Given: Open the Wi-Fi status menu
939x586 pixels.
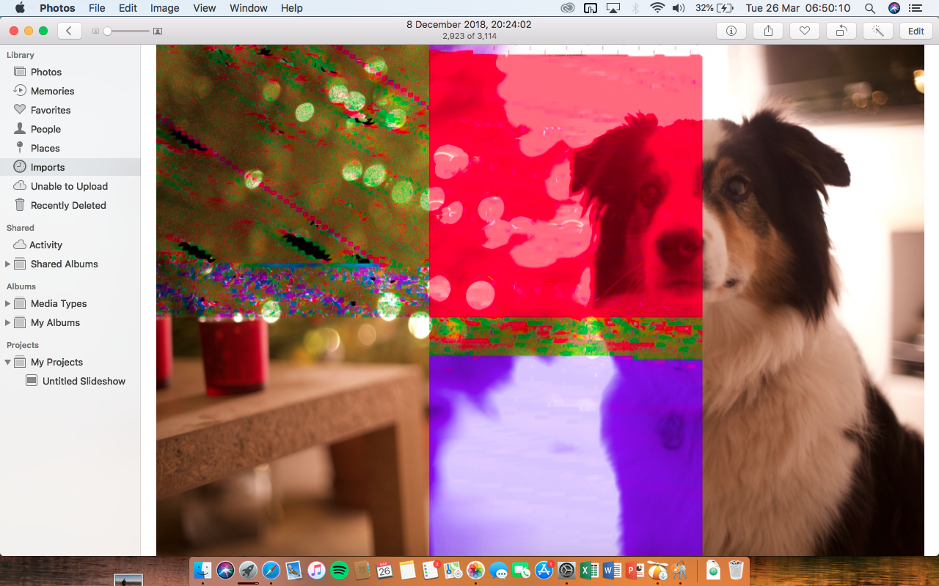Looking at the screenshot, I should tap(657, 8).
